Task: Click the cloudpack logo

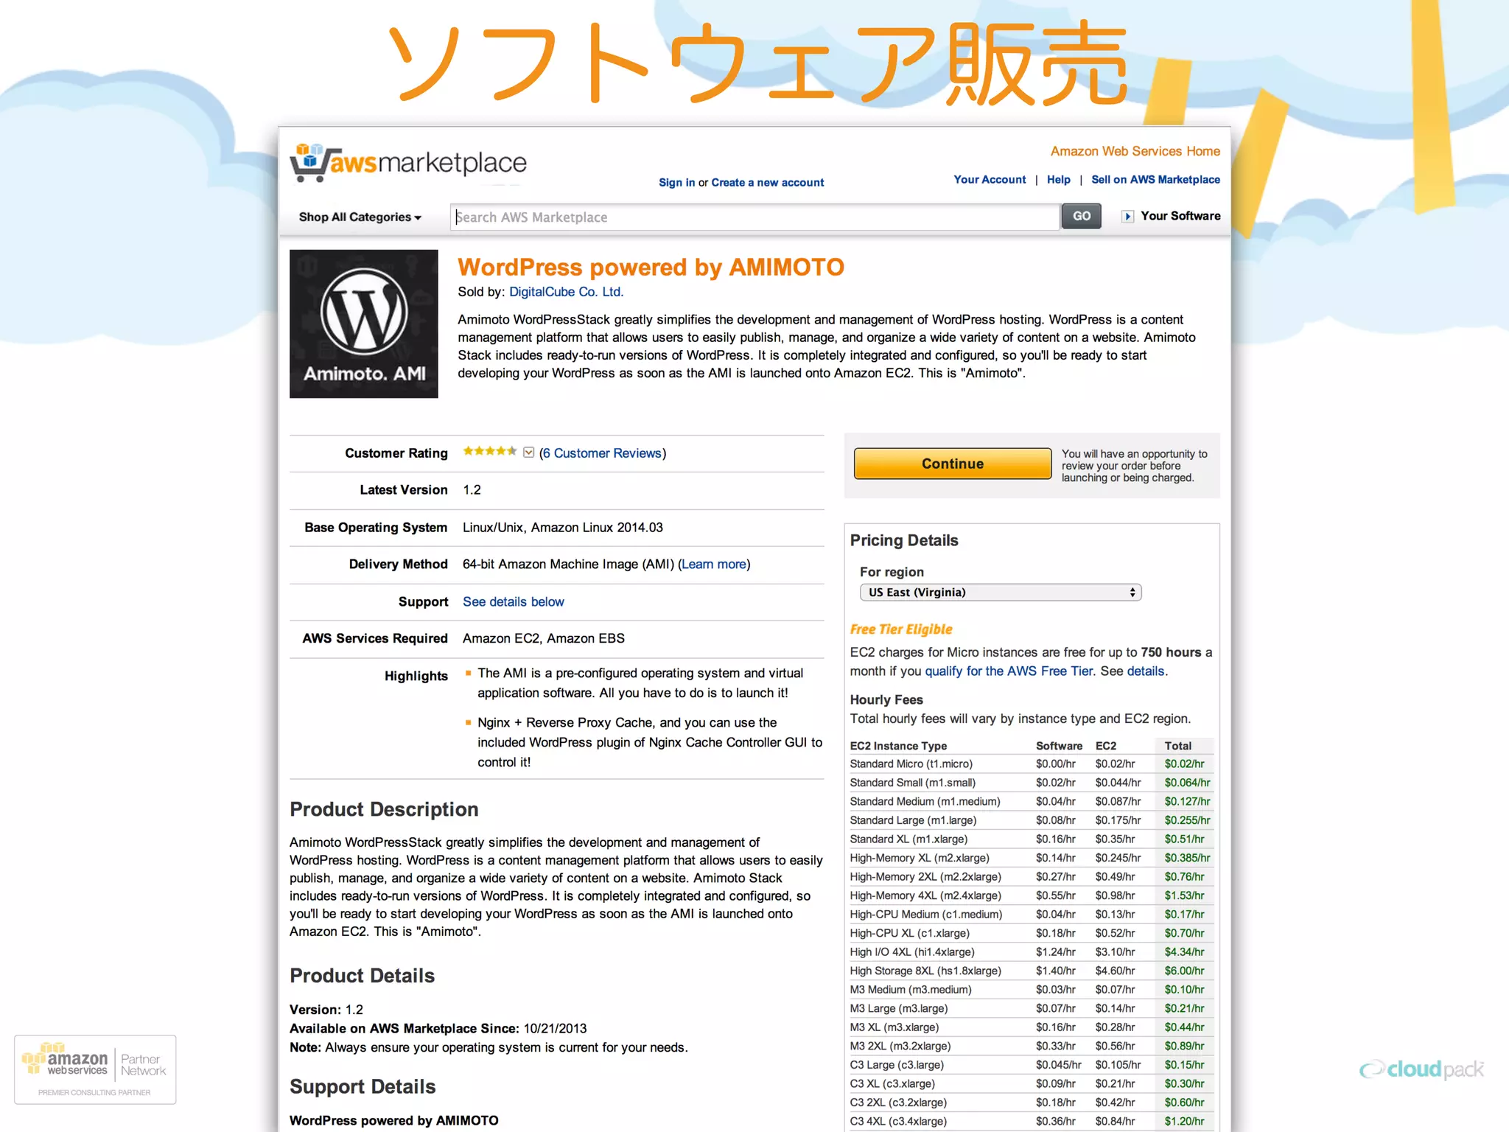Action: click(1421, 1069)
